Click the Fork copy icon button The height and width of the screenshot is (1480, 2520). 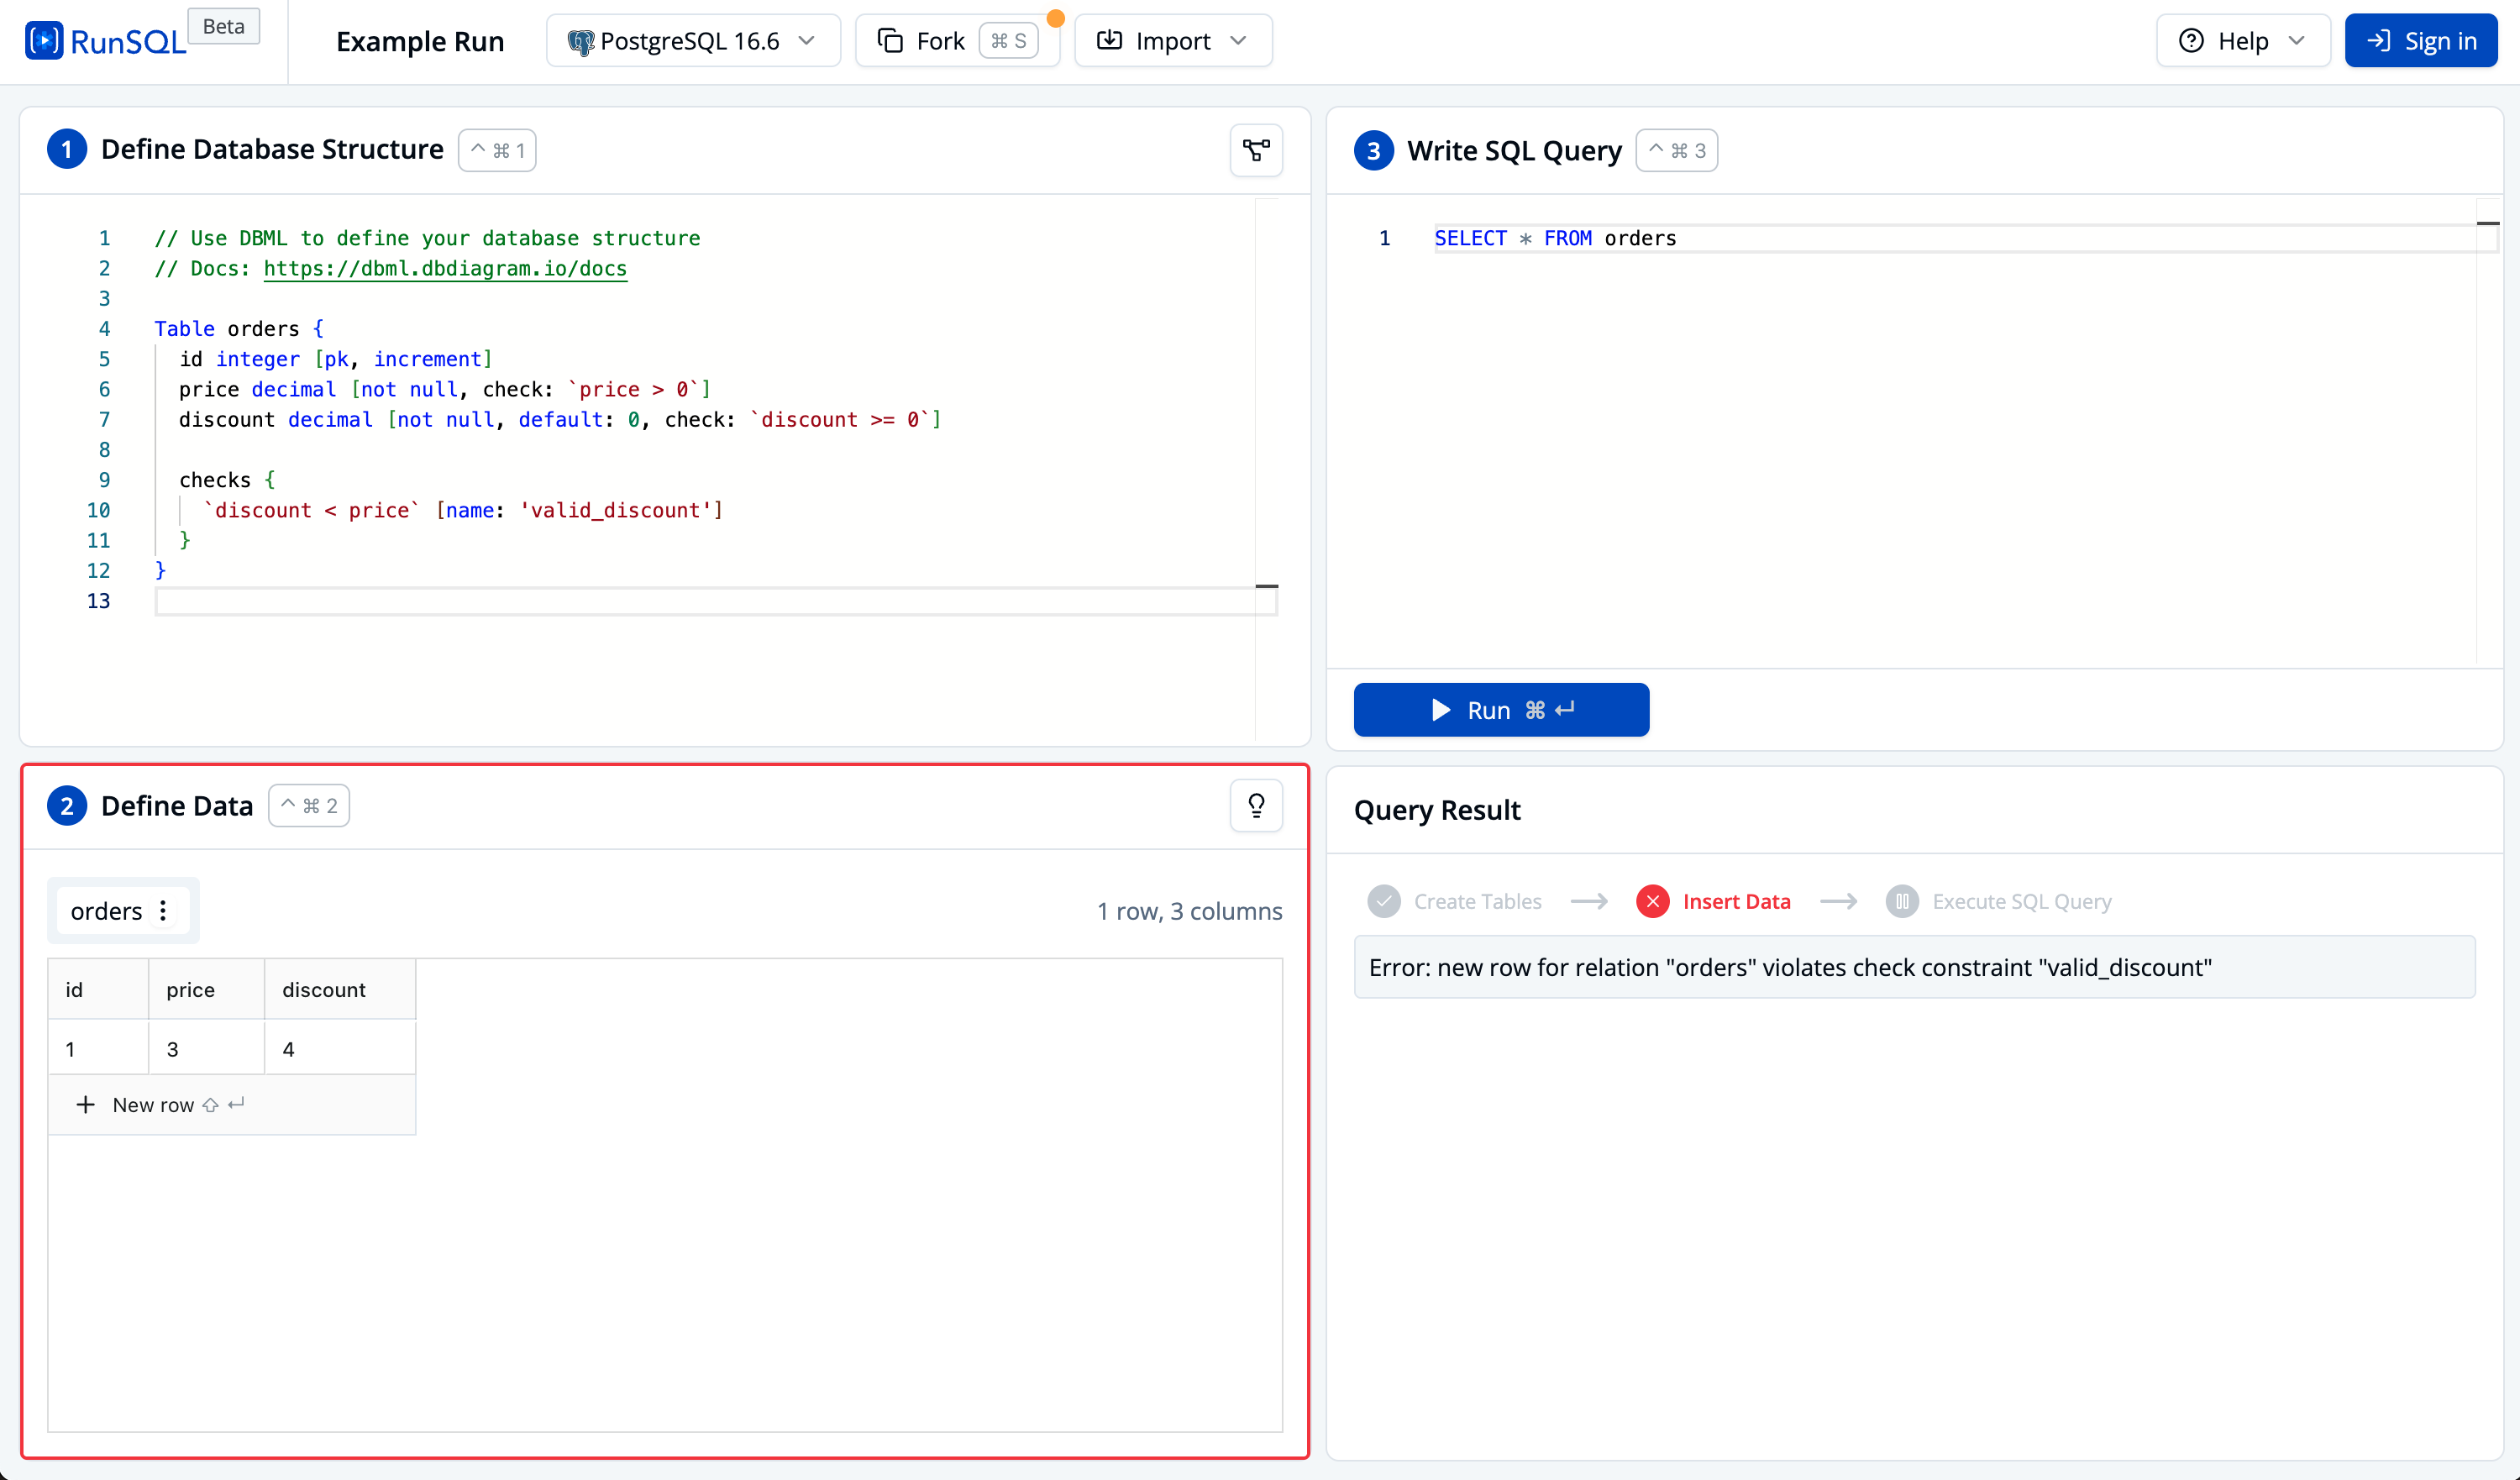coord(889,41)
